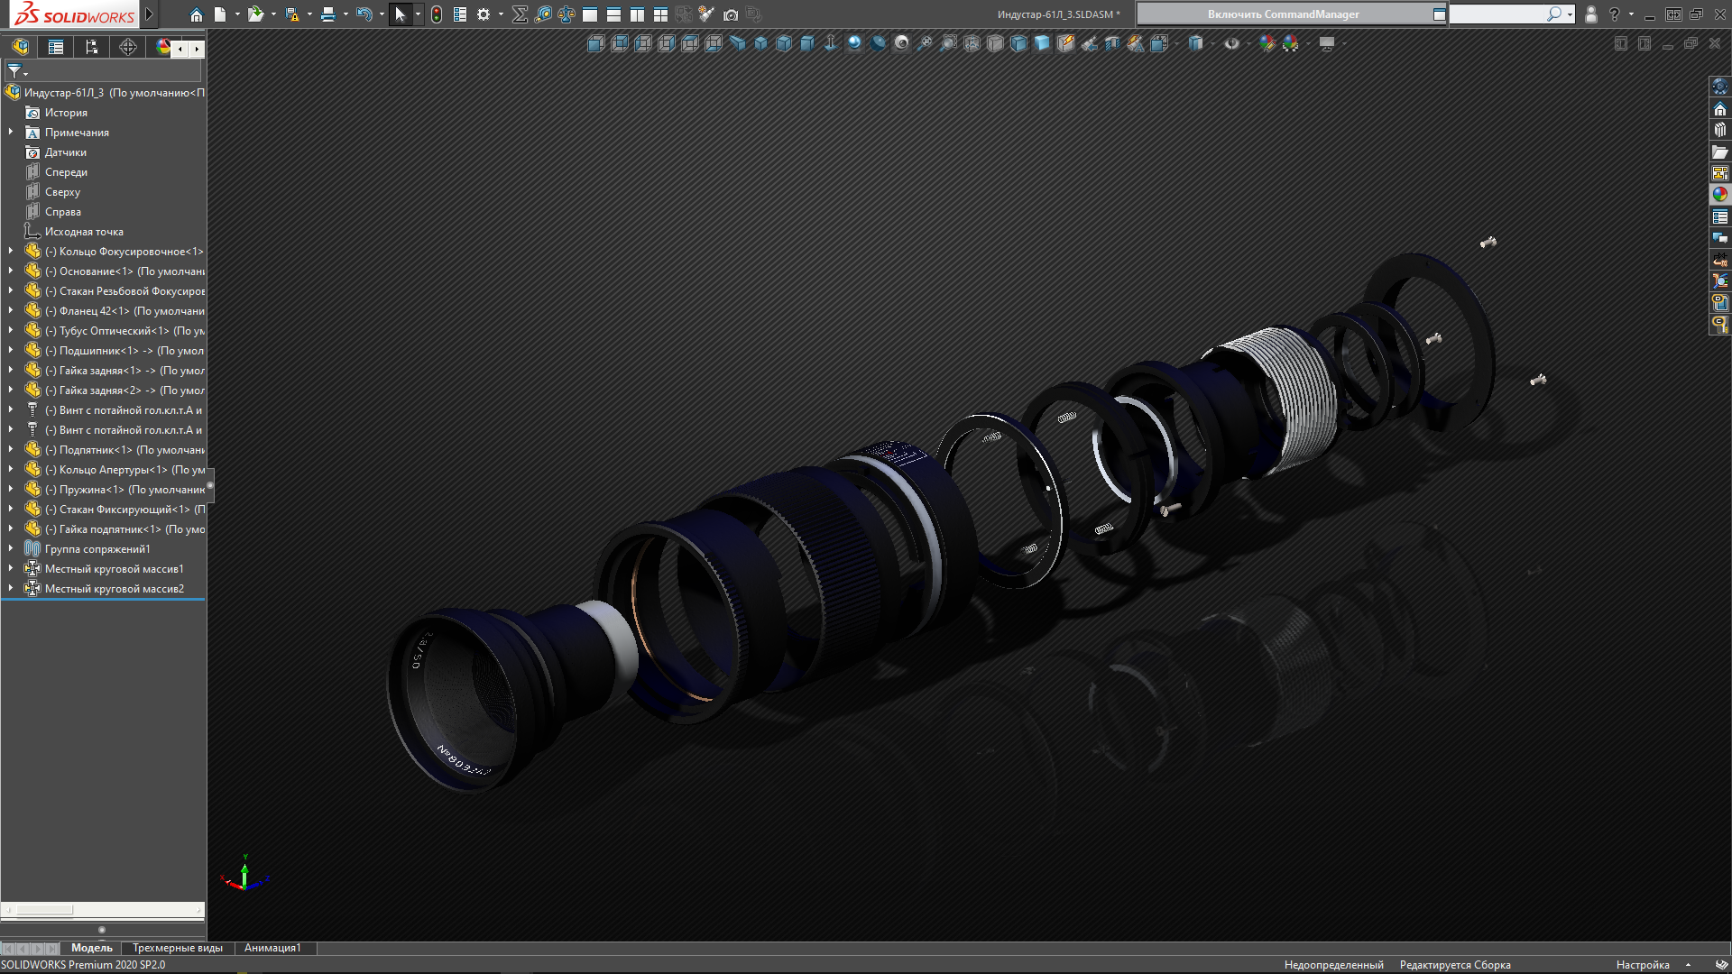Click the screen capture camera icon
The width and height of the screenshot is (1732, 974).
(x=731, y=14)
